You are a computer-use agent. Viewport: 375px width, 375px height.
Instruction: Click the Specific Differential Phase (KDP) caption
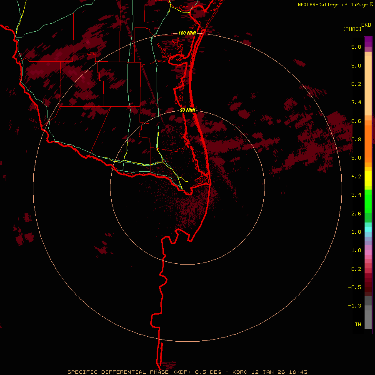[x=130, y=372]
